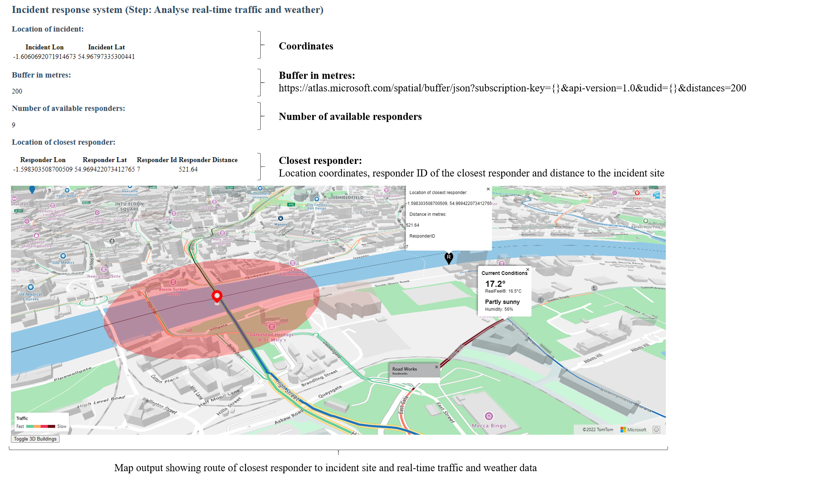Toggle 3D Buildings on the map

tap(35, 439)
